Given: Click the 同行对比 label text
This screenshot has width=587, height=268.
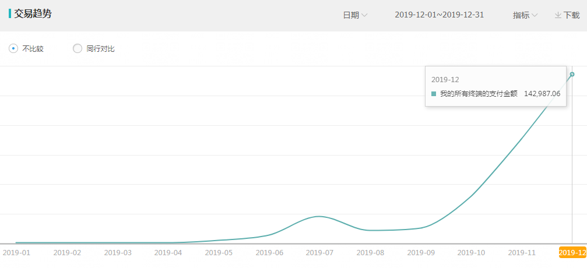Looking at the screenshot, I should (x=100, y=49).
